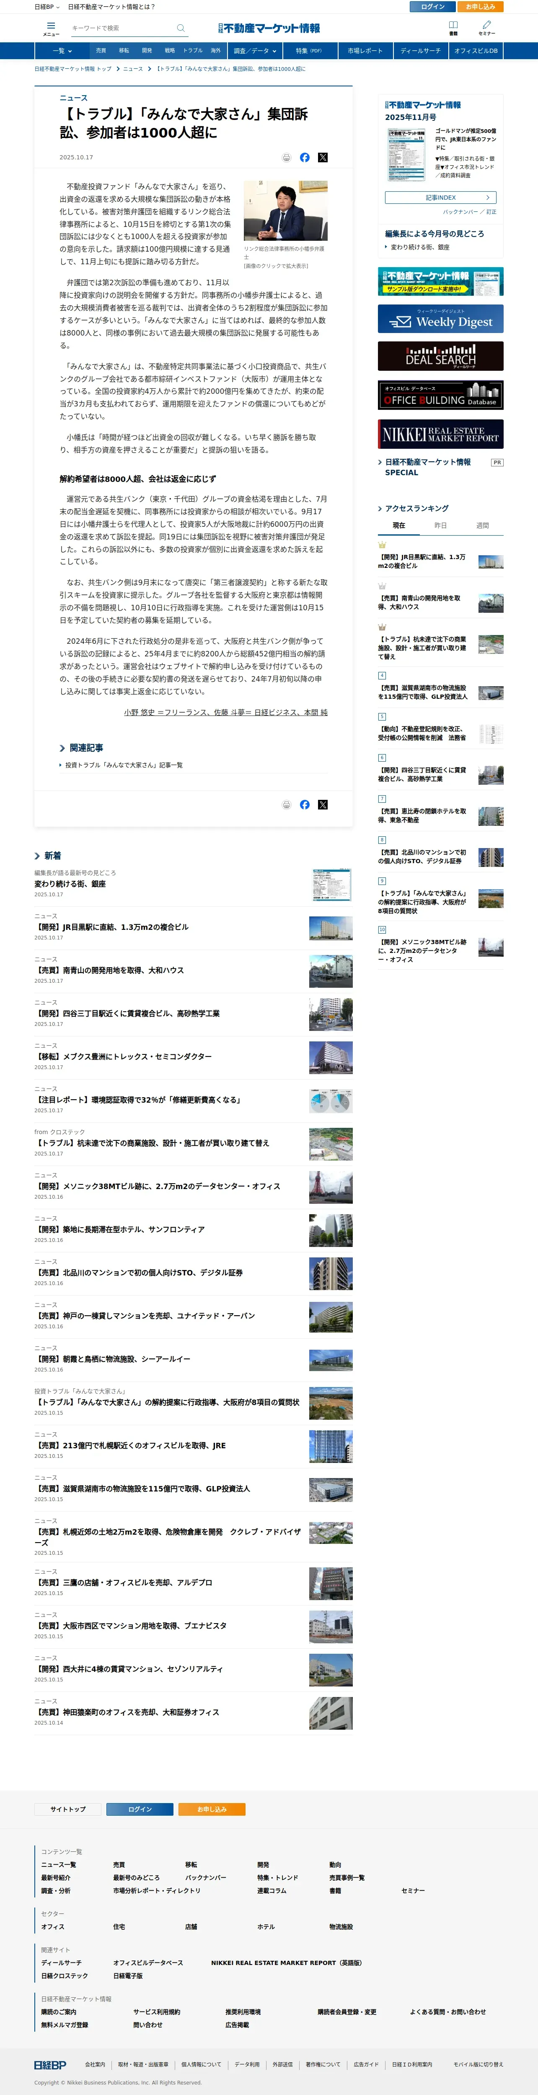Enlarge the lawyer photo in article
Viewport: 538px width, 2095px height.
click(x=285, y=211)
